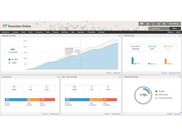Click the tall blue Invoiced bar in Profit Summary
The height and width of the screenshot is (137, 182).
click(x=132, y=61)
